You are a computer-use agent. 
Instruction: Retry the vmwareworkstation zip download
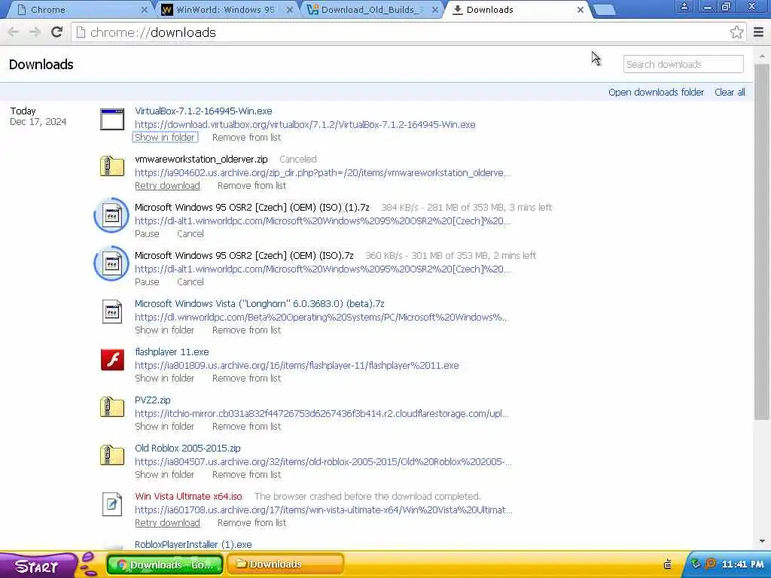click(167, 186)
